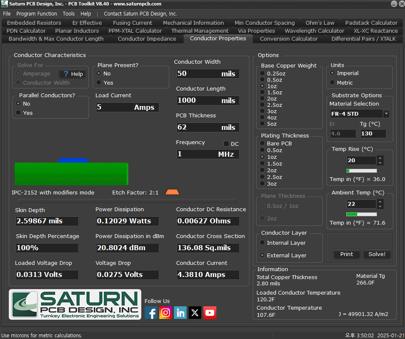Screen dimensions: 405x339
Task: Select Parallel Conductors Yes option
Action: [x=24, y=113]
